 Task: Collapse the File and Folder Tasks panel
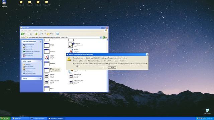(x=40, y=41)
